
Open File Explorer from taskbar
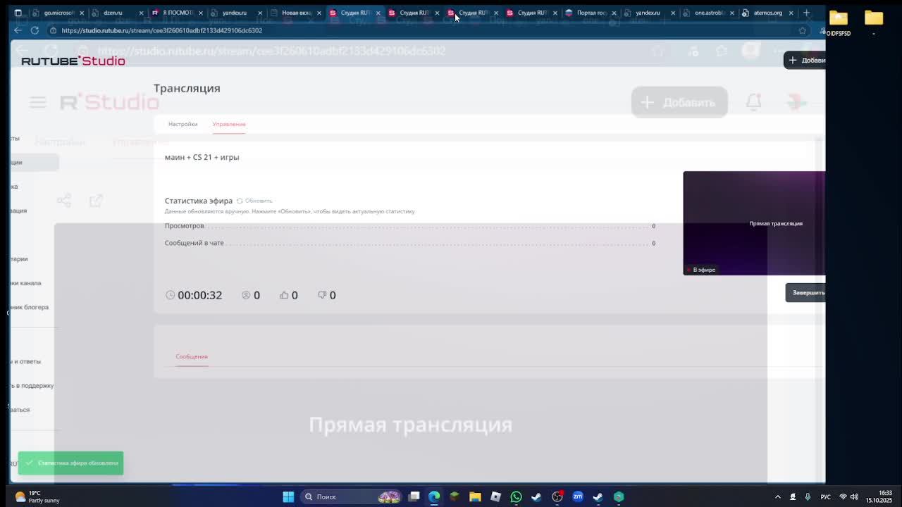pos(475,496)
